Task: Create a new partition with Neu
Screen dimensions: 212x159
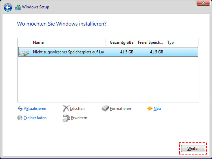Action: (157, 109)
